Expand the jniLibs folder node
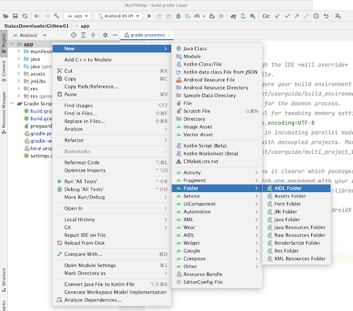Screen dimensions: 353x311 19,81
